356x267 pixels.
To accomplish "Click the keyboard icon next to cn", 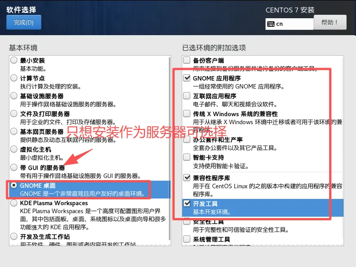I will tap(270, 24).
